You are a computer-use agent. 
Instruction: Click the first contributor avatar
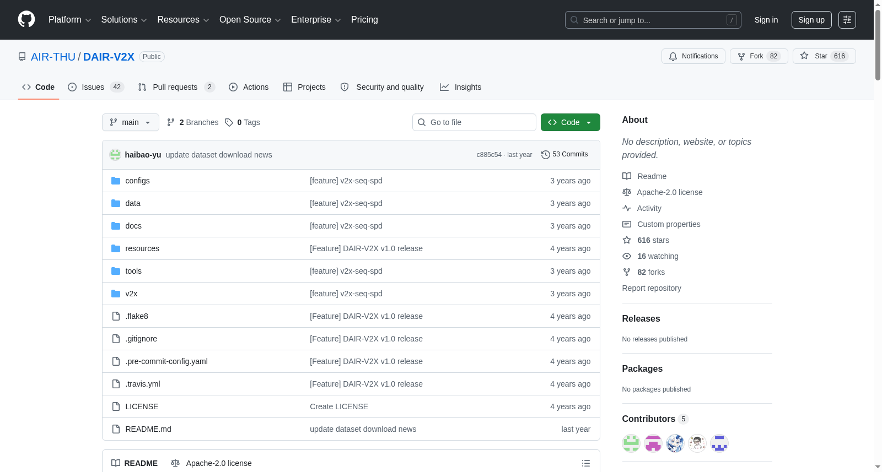click(631, 443)
